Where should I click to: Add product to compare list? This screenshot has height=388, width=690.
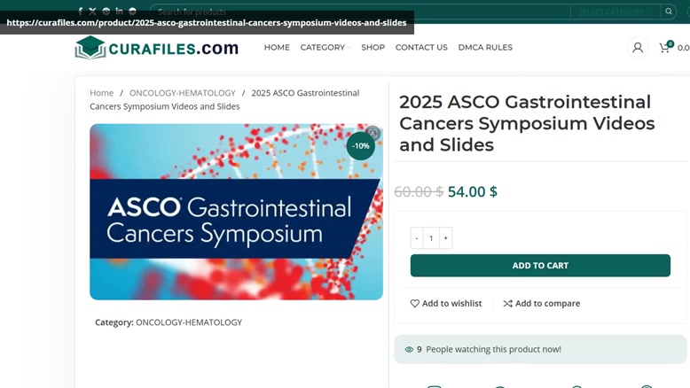pyautogui.click(x=542, y=303)
